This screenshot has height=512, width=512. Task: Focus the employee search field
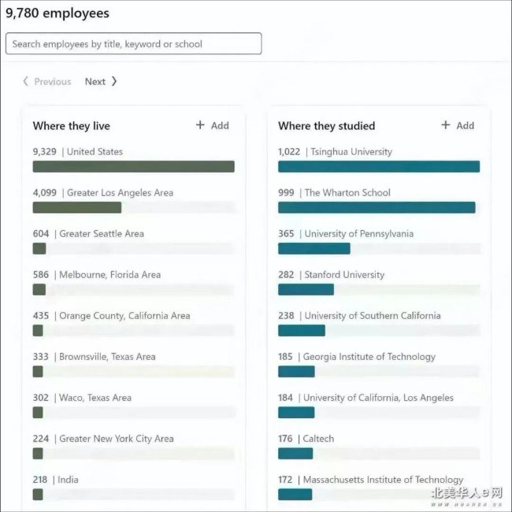(134, 43)
